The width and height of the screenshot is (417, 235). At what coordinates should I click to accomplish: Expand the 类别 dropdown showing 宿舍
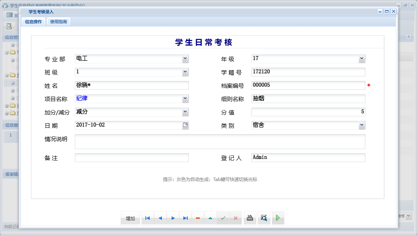point(362,125)
